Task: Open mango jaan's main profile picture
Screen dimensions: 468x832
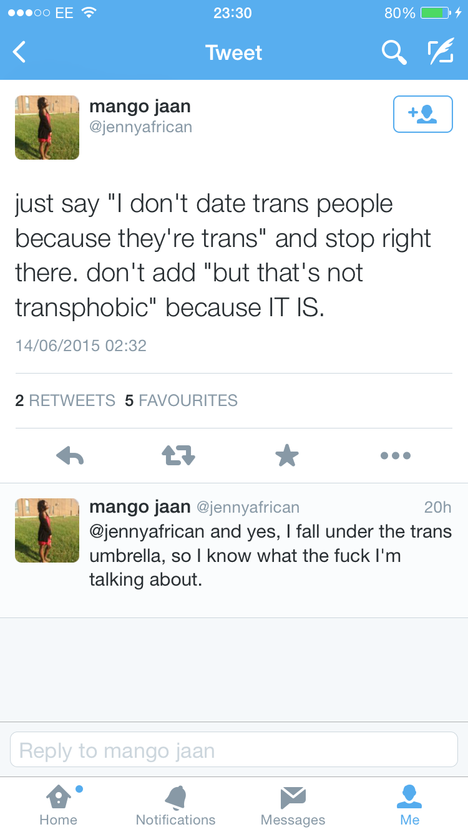Action: pos(47,127)
